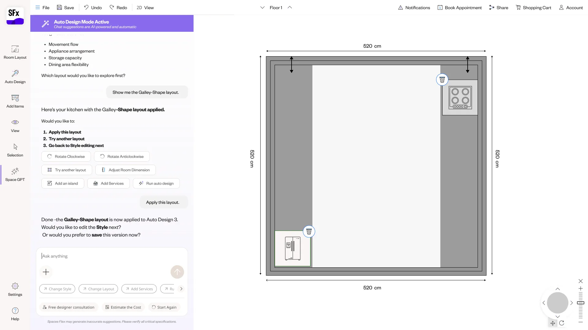Click the Estimate the Cost chip
588x330 pixels.
coord(123,307)
